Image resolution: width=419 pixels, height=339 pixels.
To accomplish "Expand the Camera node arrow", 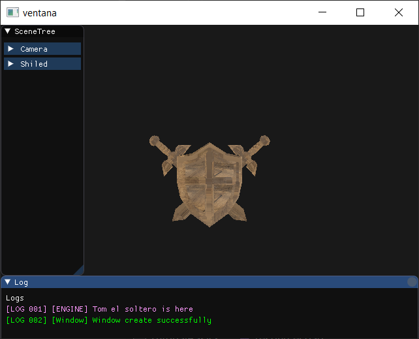I will click(10, 49).
